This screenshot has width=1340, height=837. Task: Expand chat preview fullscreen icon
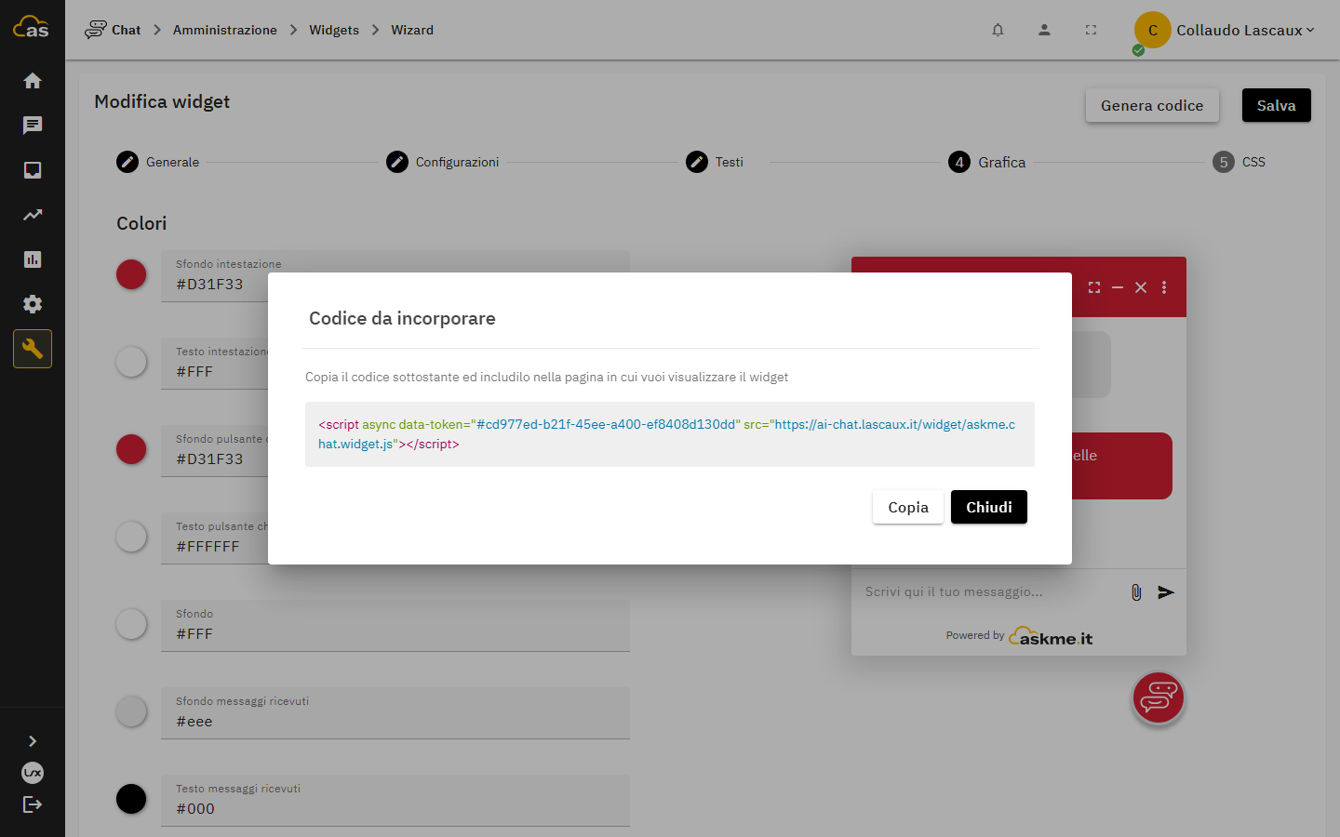coord(1094,287)
